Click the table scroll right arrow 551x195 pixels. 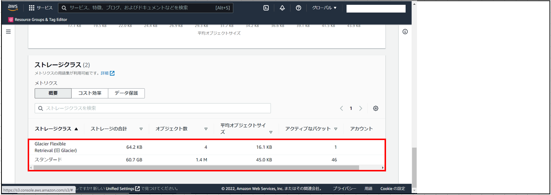click(383, 167)
